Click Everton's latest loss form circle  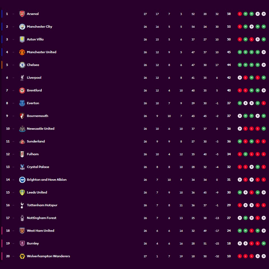pyautogui.click(x=264, y=103)
